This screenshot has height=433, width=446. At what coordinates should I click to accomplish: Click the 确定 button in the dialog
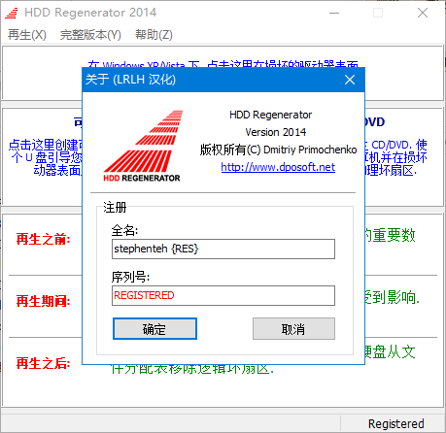[154, 329]
